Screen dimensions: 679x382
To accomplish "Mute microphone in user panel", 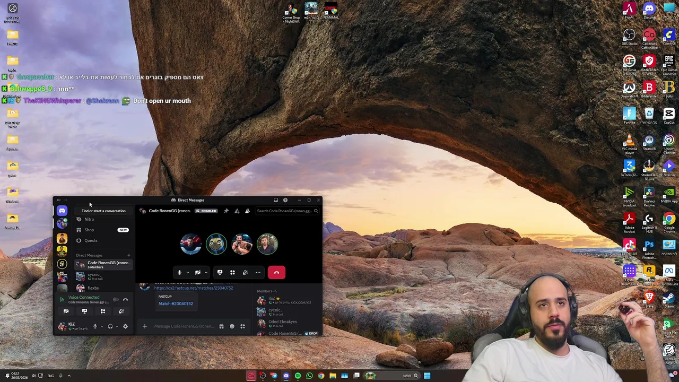I will [x=95, y=326].
